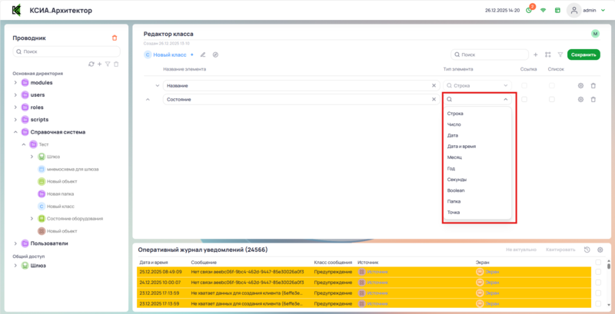This screenshot has width=615, height=314.
Task: Choose Boolean in the type dropdown list
Action: 457,190
